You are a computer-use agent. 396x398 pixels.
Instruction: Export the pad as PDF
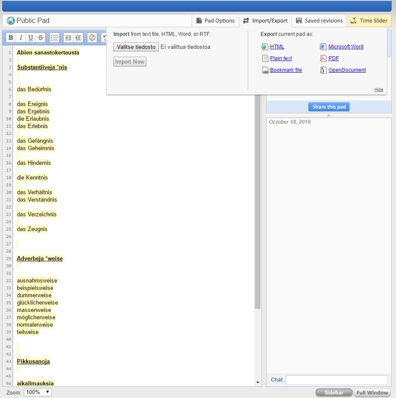click(333, 58)
